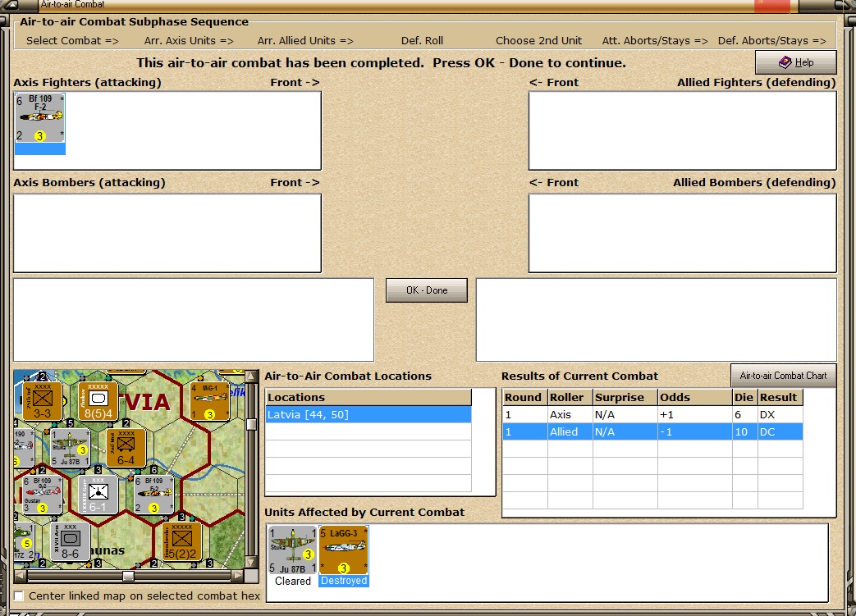Click the 8-6 armored corps counter
This screenshot has height=616, width=856.
(x=70, y=541)
